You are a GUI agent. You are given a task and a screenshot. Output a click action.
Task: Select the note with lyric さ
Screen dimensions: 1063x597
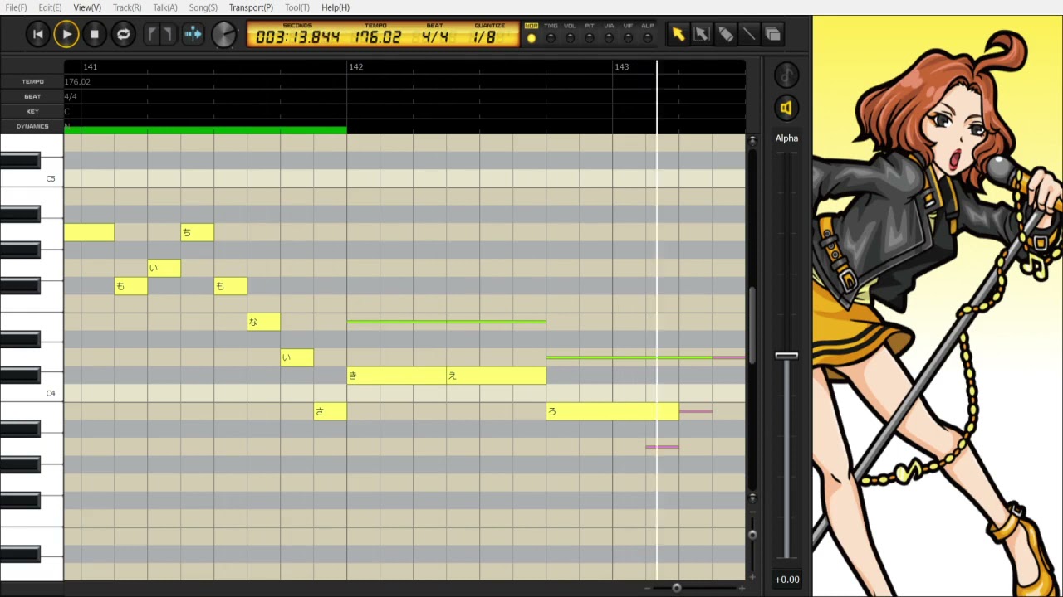[x=331, y=411]
